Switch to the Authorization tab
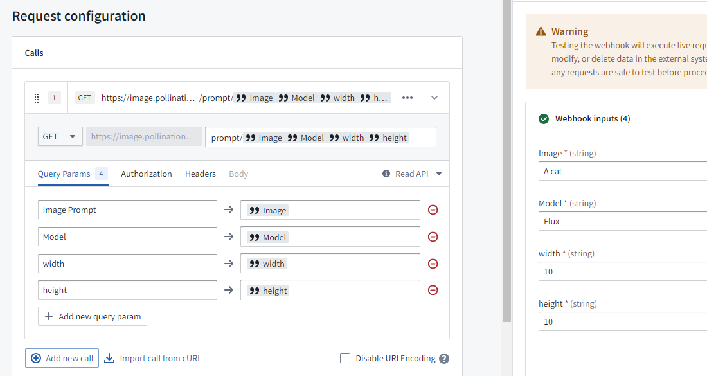 point(147,174)
